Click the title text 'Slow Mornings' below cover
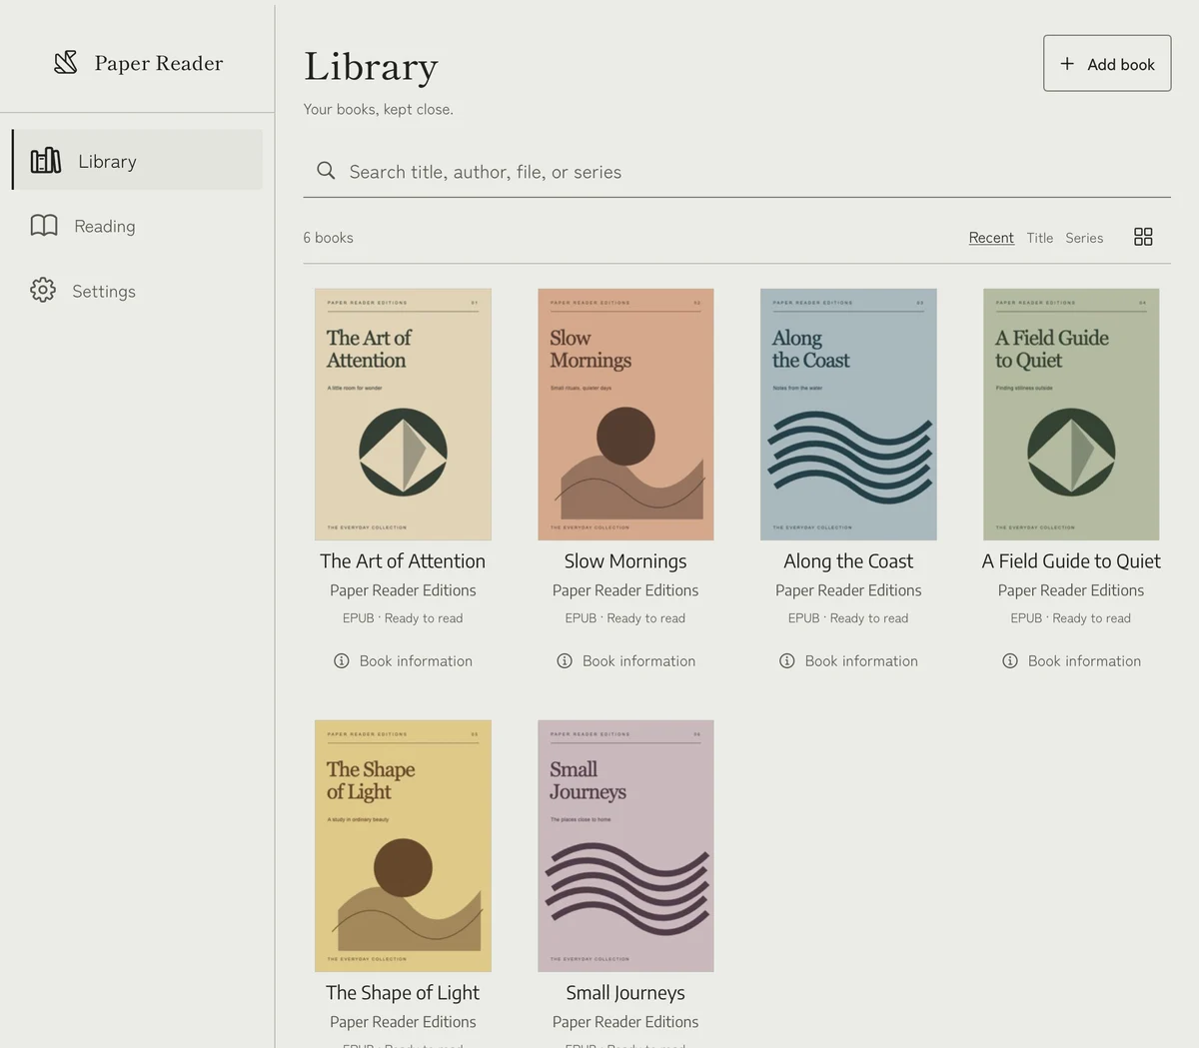The image size is (1199, 1048). pos(625,561)
